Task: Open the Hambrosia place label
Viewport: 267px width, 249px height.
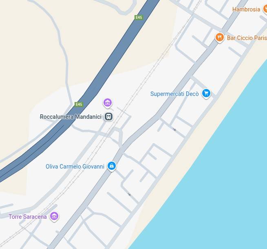Action: point(246,9)
